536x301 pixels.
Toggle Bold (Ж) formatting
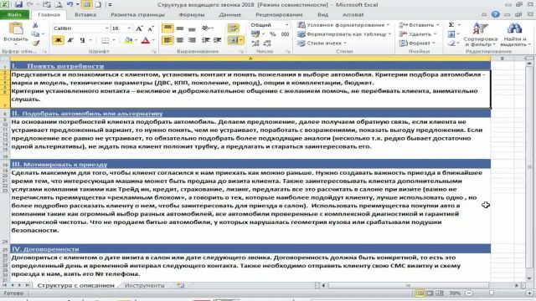pyautogui.click(x=59, y=40)
